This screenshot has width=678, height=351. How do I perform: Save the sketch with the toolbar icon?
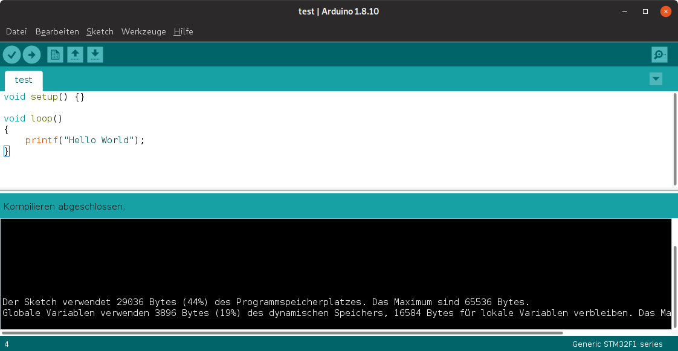(x=95, y=54)
